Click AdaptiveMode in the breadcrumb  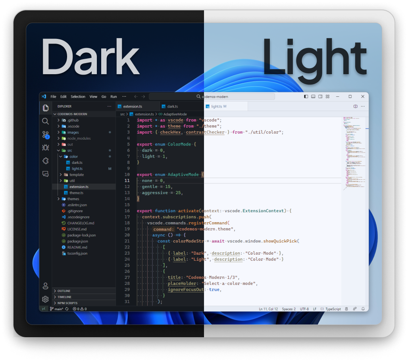coord(175,114)
